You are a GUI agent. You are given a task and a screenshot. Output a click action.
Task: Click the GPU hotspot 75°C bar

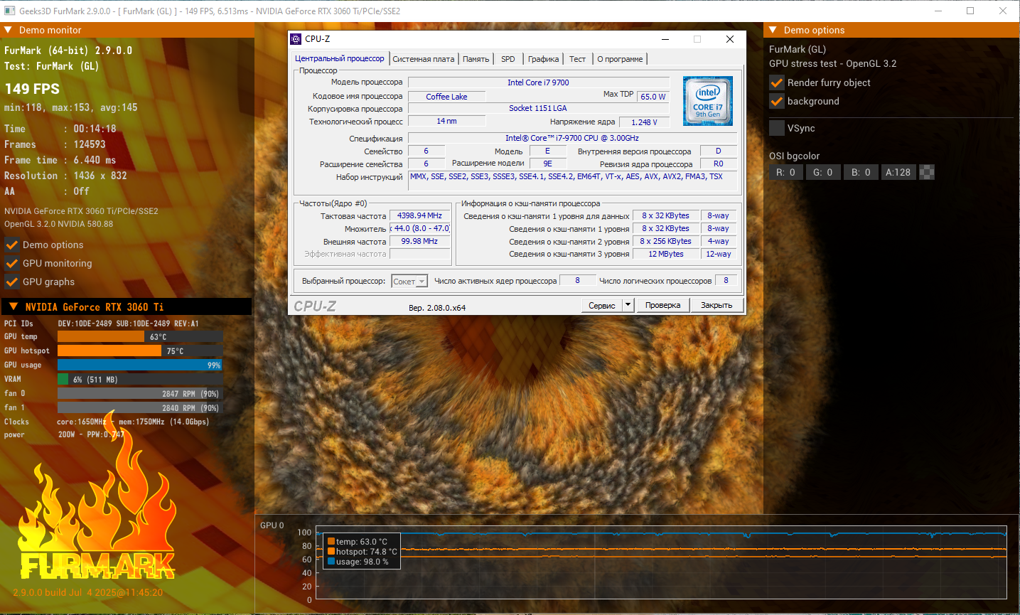[140, 351]
